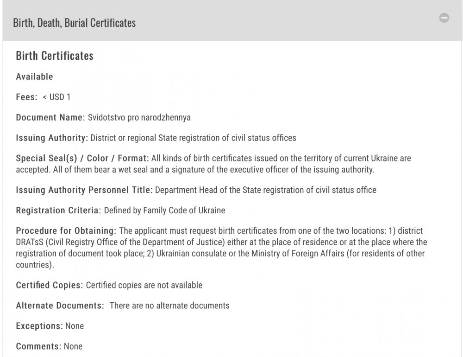This screenshot has width=463, height=357.
Task: Click the Issuing Authority label
Action: click(x=52, y=138)
